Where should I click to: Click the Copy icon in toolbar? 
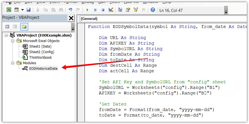coord(45,10)
